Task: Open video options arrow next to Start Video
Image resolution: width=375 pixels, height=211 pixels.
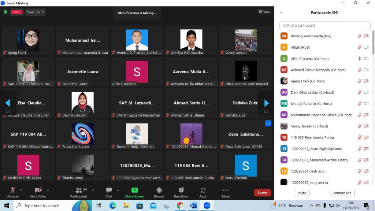Action: pos(48,190)
